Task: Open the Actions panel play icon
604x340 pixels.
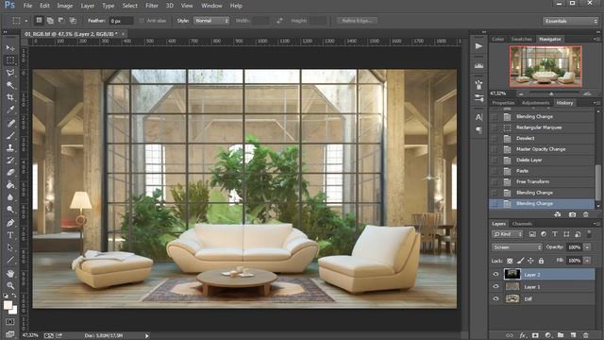Action: pos(478,46)
